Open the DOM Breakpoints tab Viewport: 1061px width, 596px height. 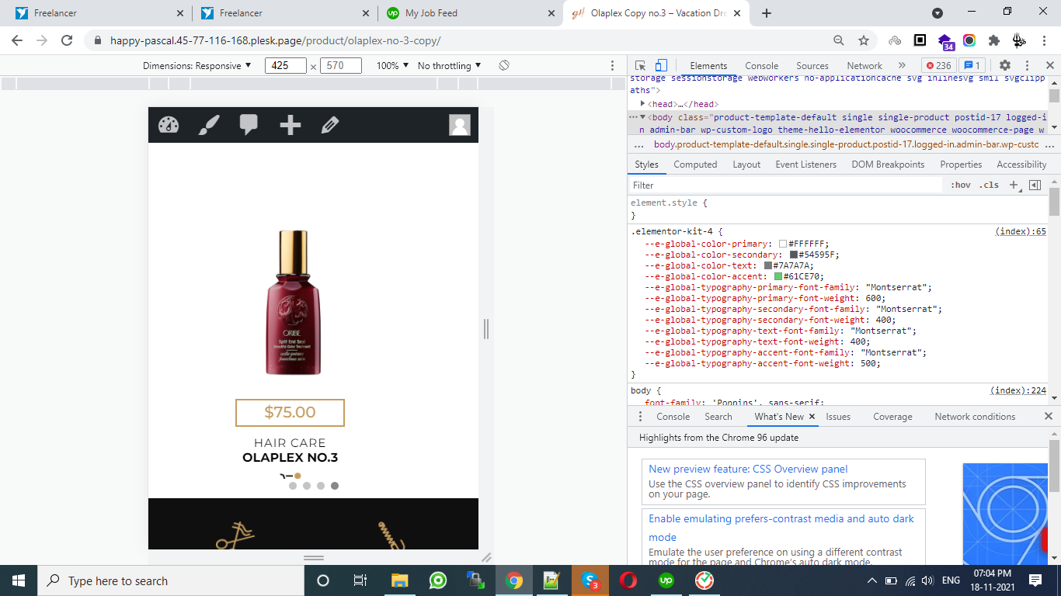888,165
